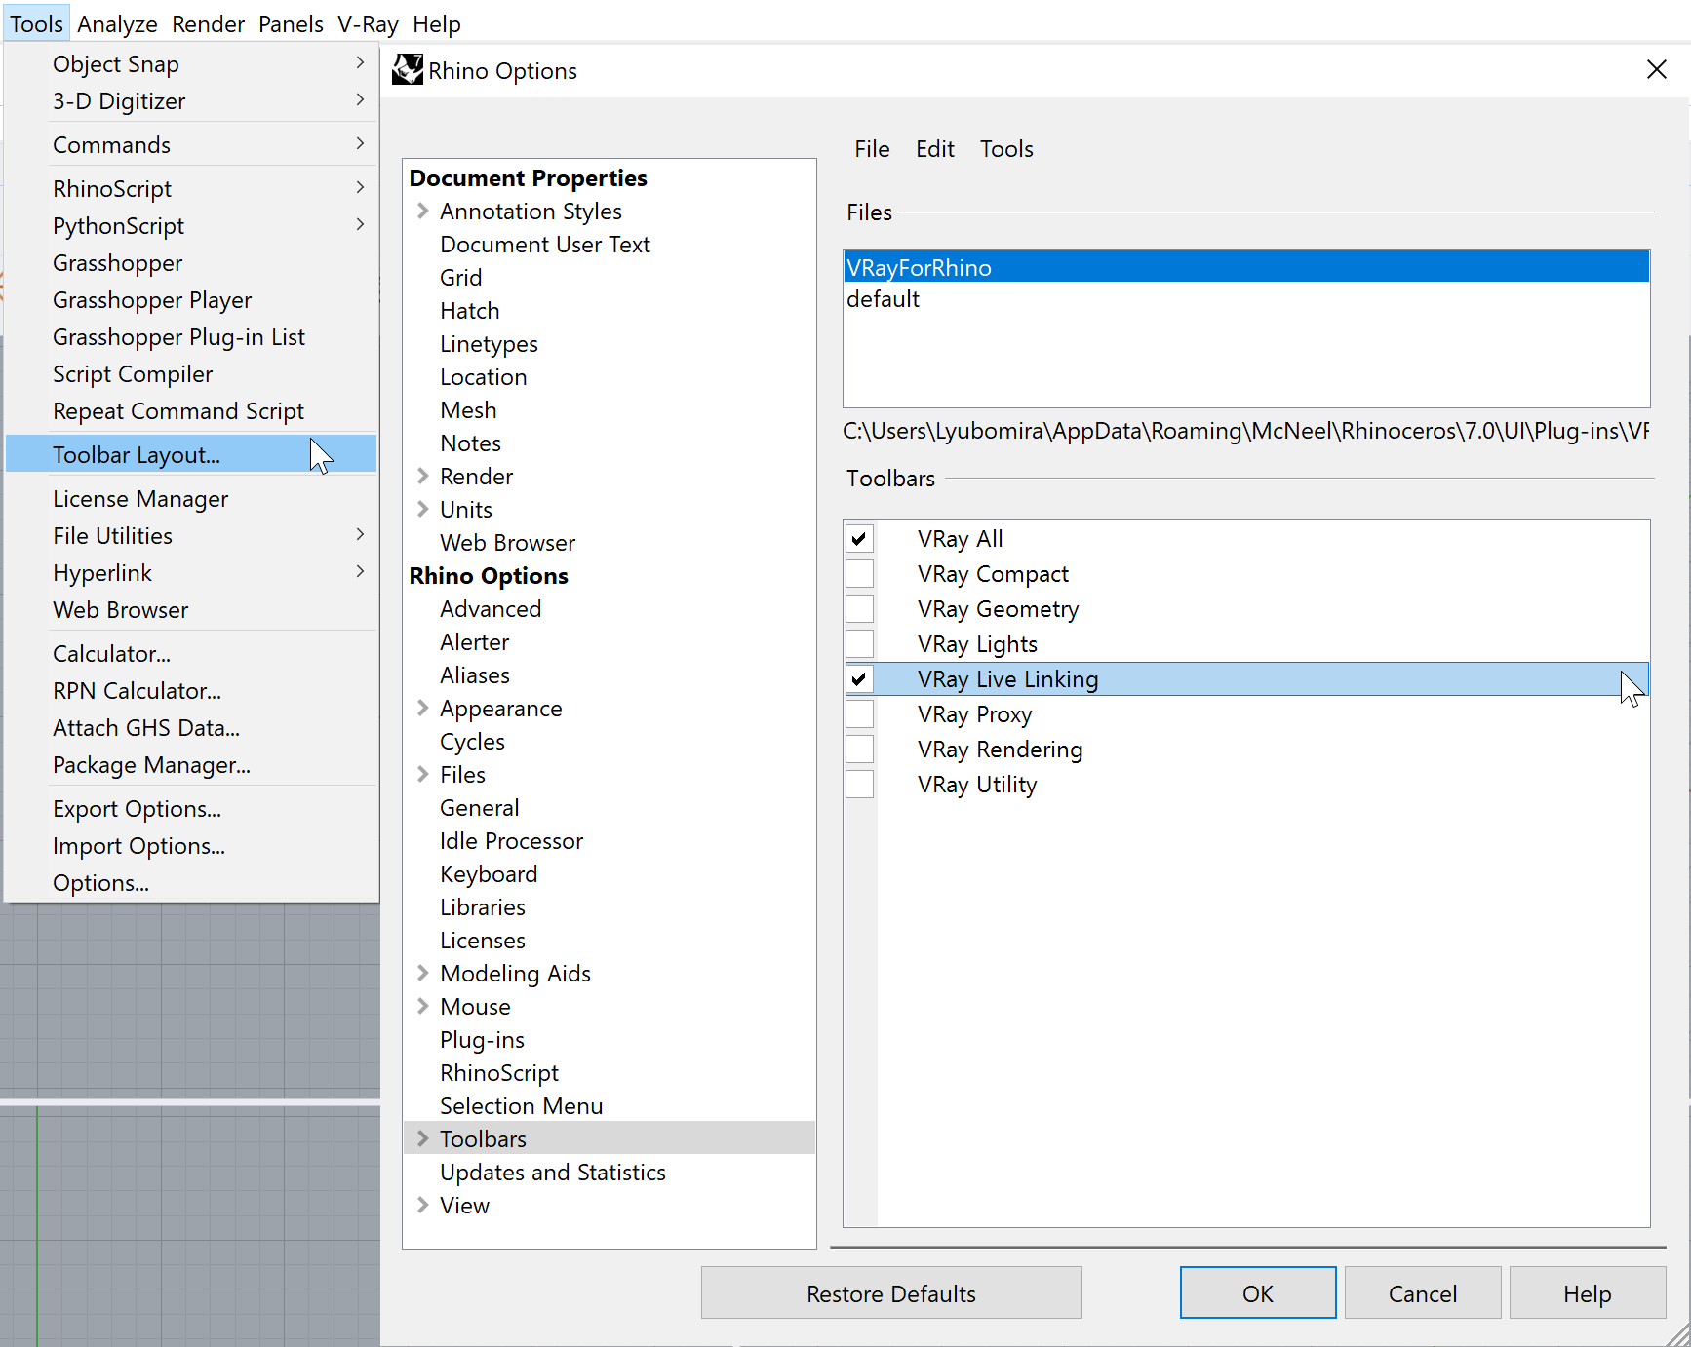Open License Manager menu entry
The image size is (1691, 1347).
coord(191,499)
